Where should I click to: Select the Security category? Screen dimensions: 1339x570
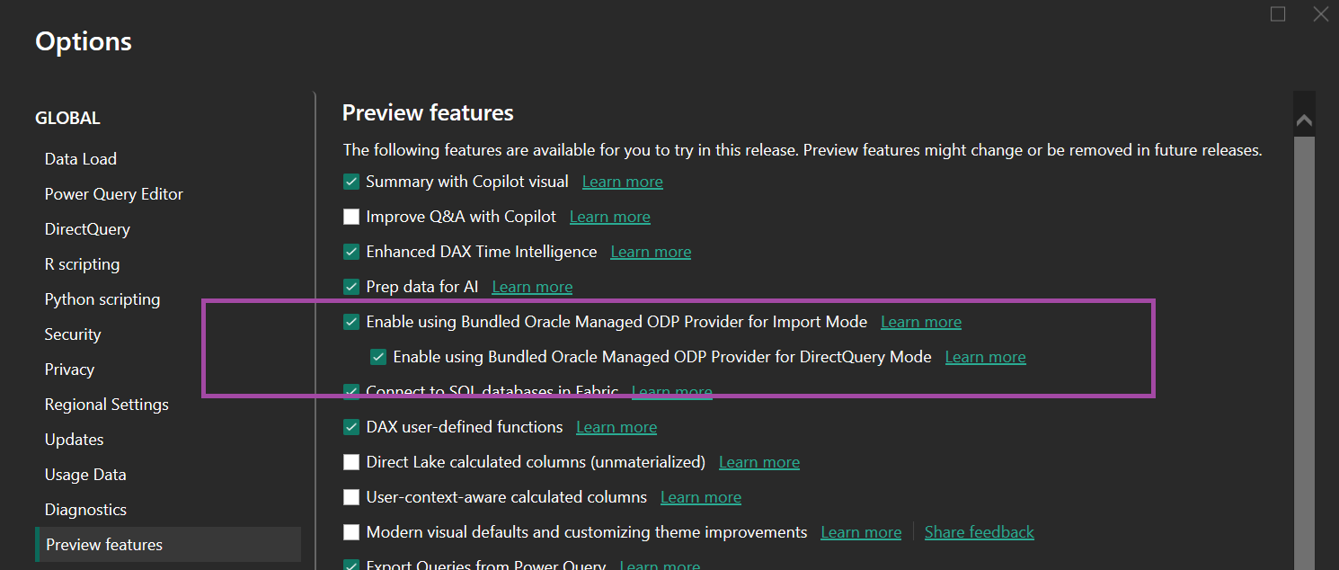coord(73,334)
